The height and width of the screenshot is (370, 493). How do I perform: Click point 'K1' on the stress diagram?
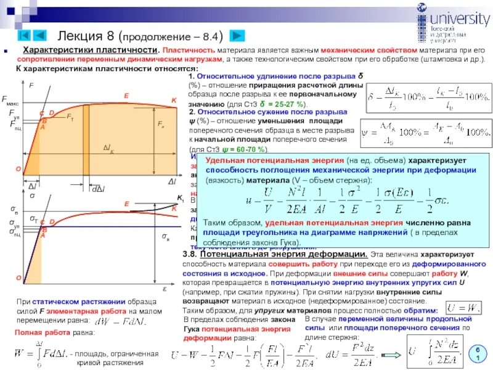[x=181, y=198]
